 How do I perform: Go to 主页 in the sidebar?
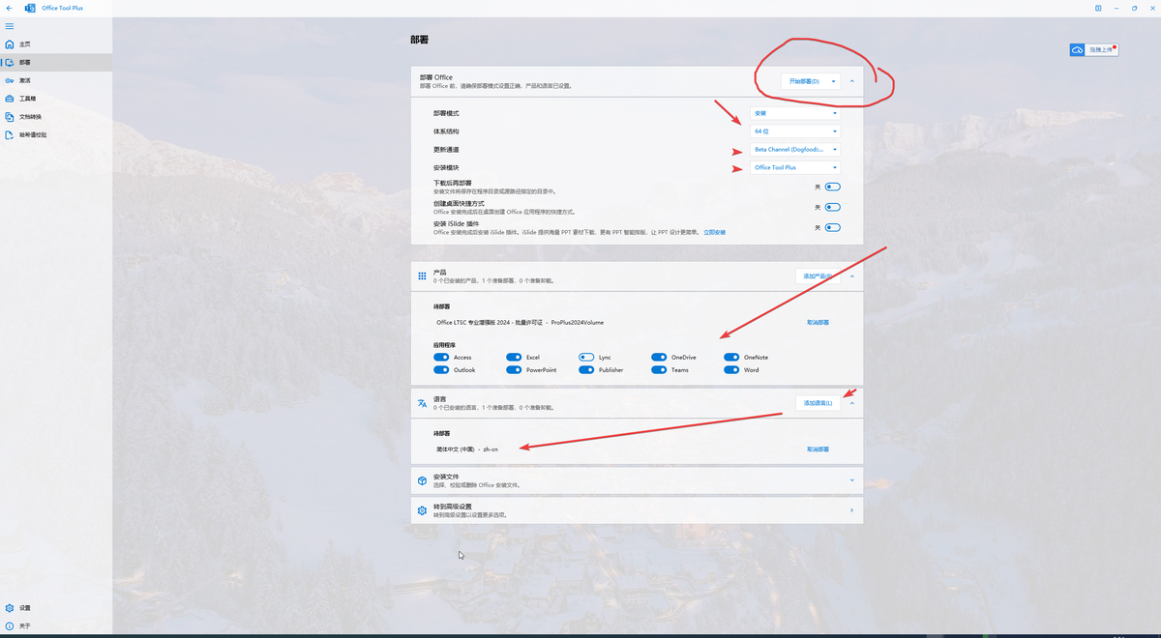click(56, 44)
